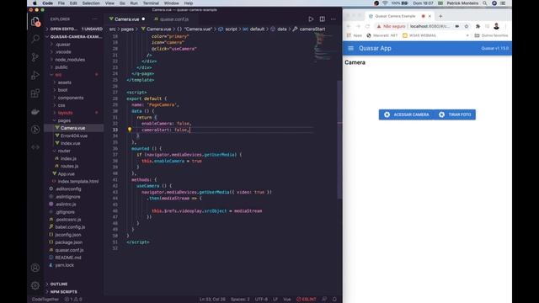Open Error404.vue in the explorer
Image resolution: width=539 pixels, height=303 pixels.
[x=73, y=136]
